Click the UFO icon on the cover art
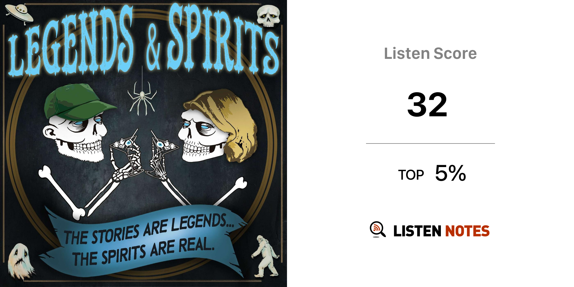The width and height of the screenshot is (574, 287). 19,13
